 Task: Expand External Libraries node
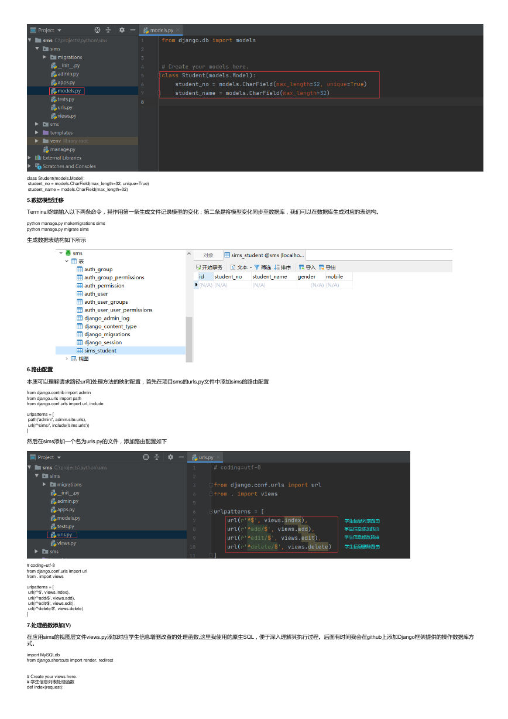30,158
